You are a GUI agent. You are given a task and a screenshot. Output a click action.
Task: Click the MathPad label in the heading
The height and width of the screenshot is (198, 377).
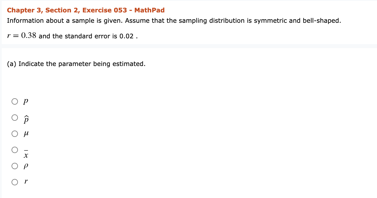point(150,10)
